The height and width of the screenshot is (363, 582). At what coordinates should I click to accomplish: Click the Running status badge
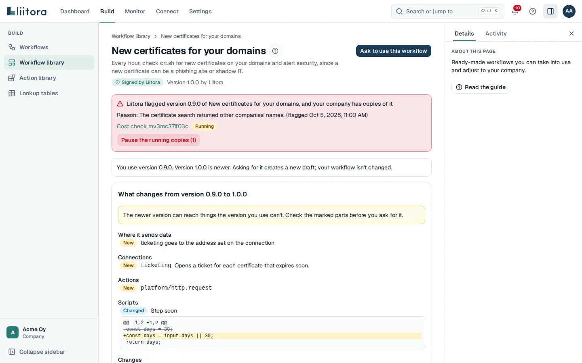(x=205, y=126)
